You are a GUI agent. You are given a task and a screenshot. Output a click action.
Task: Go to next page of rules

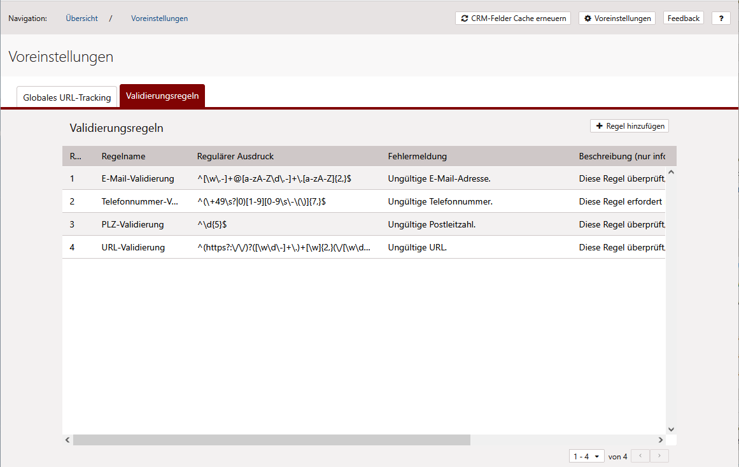pyautogui.click(x=659, y=456)
